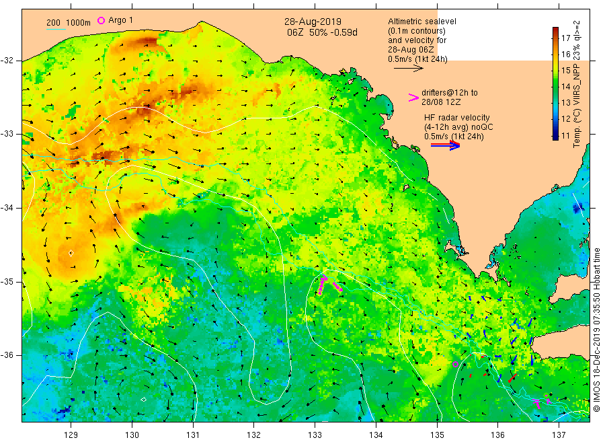Click the '13' color bar tick label
This screenshot has width=605, height=444.
tap(565, 103)
